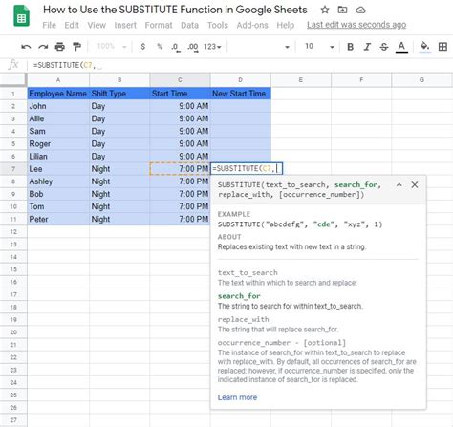Select the 'New Start Time' header cell
453x427 pixels.
(x=241, y=94)
